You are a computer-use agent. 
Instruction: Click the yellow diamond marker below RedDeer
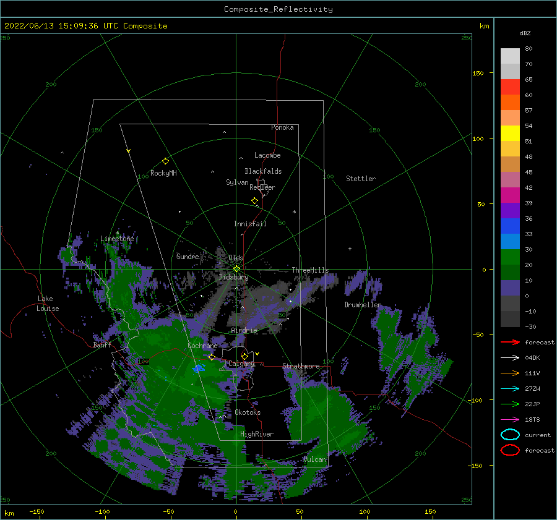coord(254,201)
